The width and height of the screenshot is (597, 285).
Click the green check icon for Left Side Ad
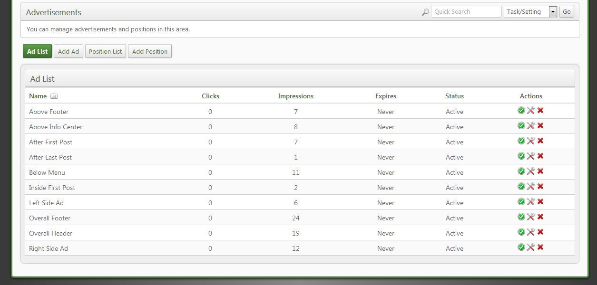pyautogui.click(x=521, y=201)
